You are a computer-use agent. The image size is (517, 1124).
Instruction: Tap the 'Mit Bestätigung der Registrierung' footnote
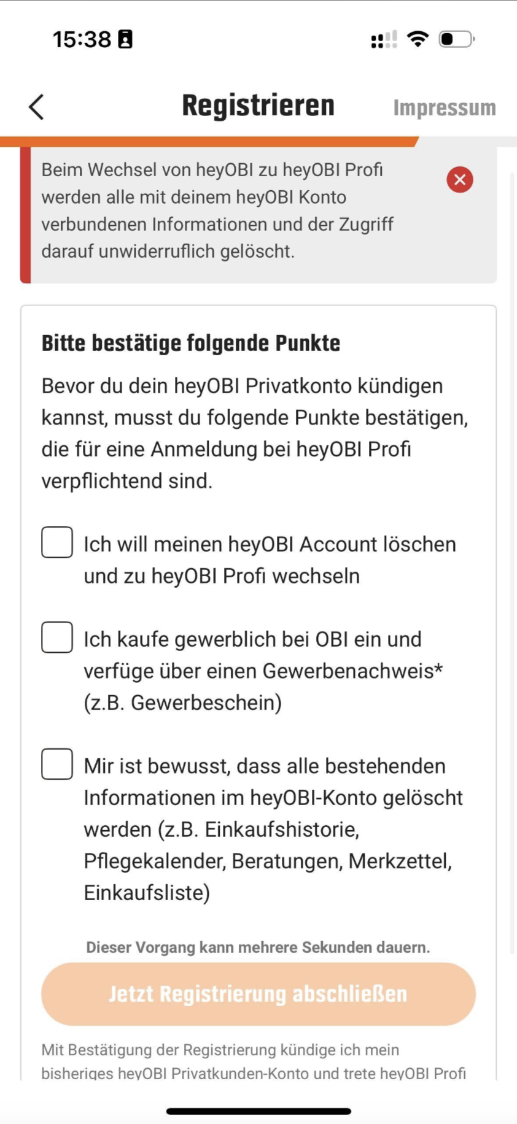253,1061
